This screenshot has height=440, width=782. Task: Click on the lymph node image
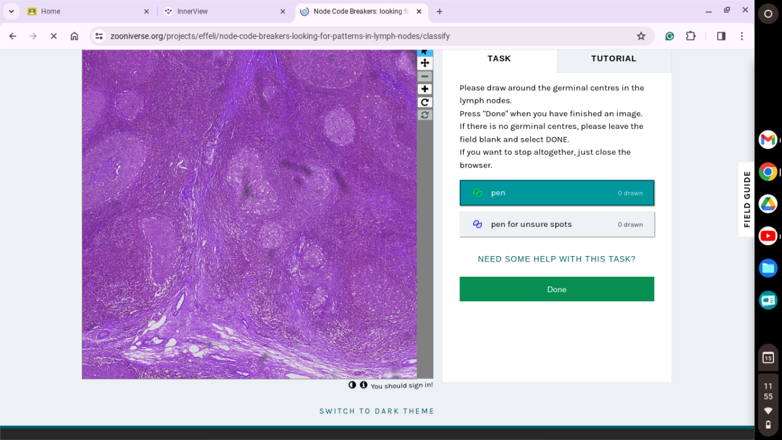tap(249, 214)
